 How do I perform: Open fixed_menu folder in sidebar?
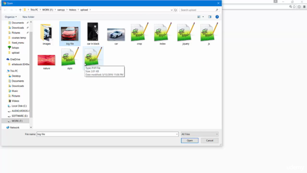coord(18,43)
